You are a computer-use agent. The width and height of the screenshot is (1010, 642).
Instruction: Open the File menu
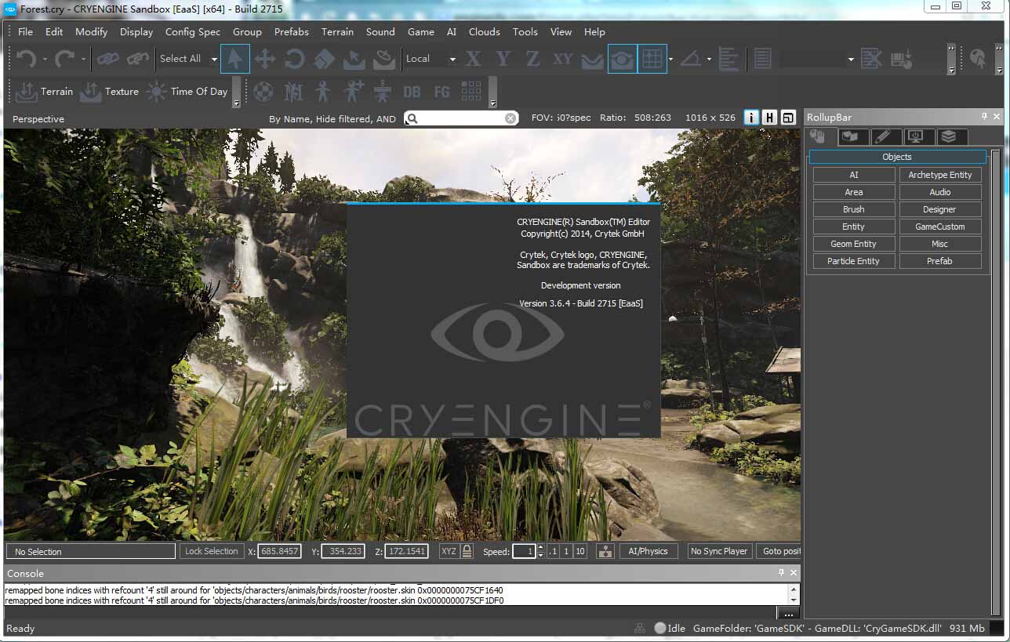(25, 31)
